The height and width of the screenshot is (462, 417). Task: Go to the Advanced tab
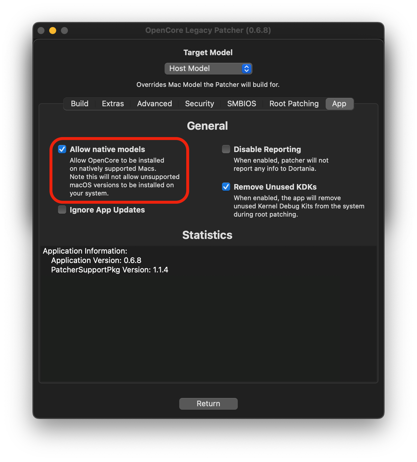tap(154, 104)
